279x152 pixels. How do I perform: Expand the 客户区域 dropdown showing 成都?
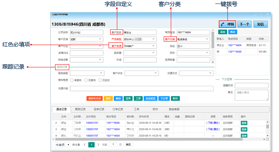click(x=87, y=39)
